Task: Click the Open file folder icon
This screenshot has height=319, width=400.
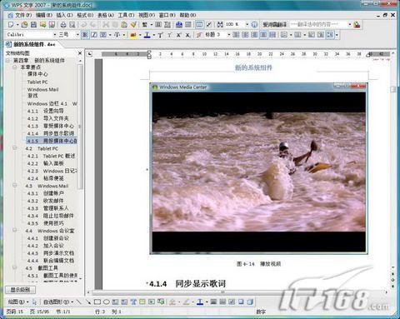Action: [24, 25]
